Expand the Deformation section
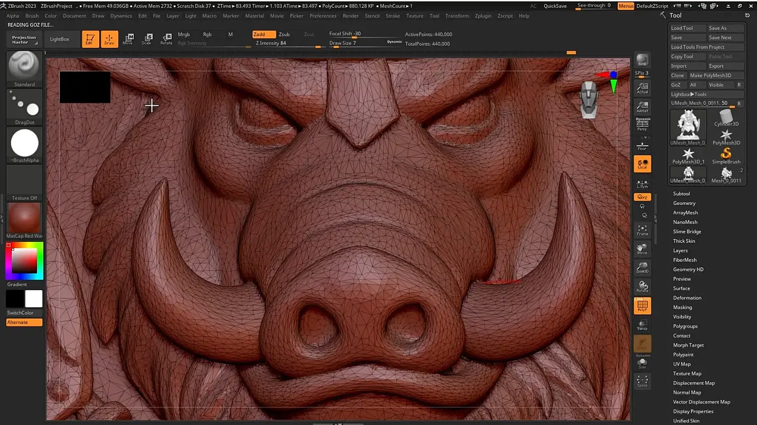This screenshot has height=425, width=757. (687, 298)
